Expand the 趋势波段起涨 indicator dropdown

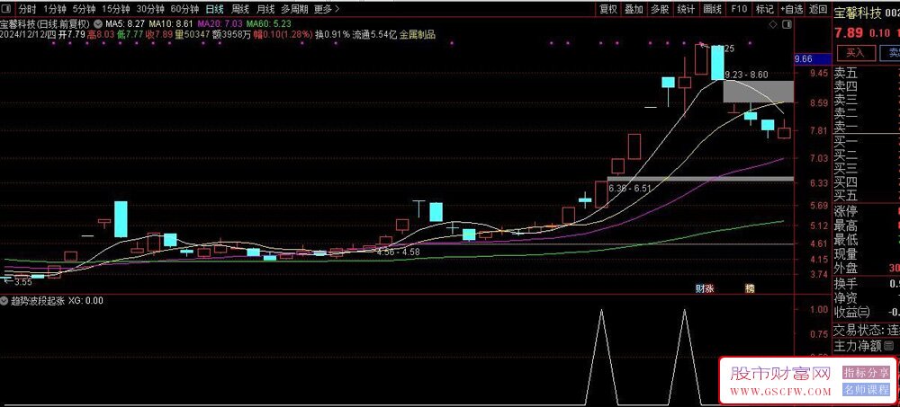[4, 300]
